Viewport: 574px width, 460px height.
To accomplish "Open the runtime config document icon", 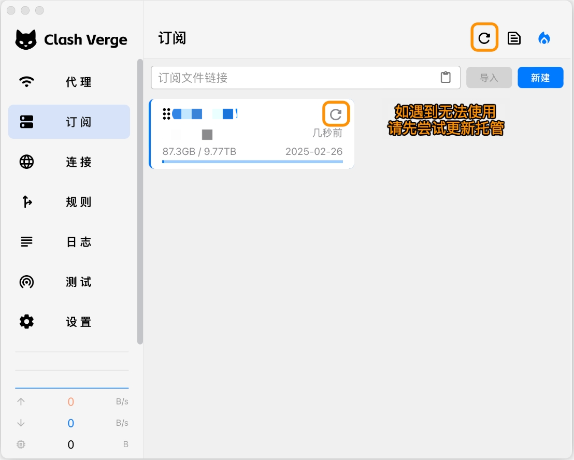I will [514, 38].
